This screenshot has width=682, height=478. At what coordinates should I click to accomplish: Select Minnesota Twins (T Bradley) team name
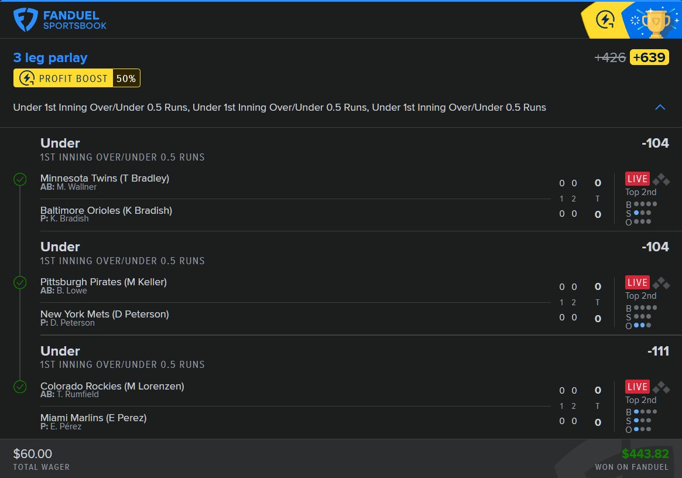(105, 178)
